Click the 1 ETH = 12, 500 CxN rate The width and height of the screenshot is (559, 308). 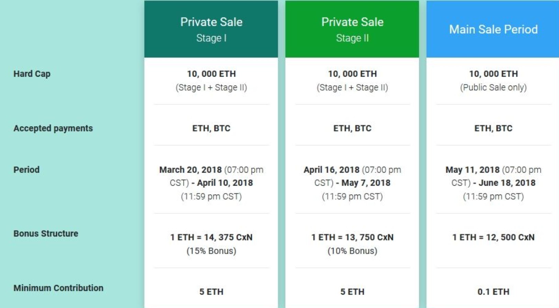493,237
